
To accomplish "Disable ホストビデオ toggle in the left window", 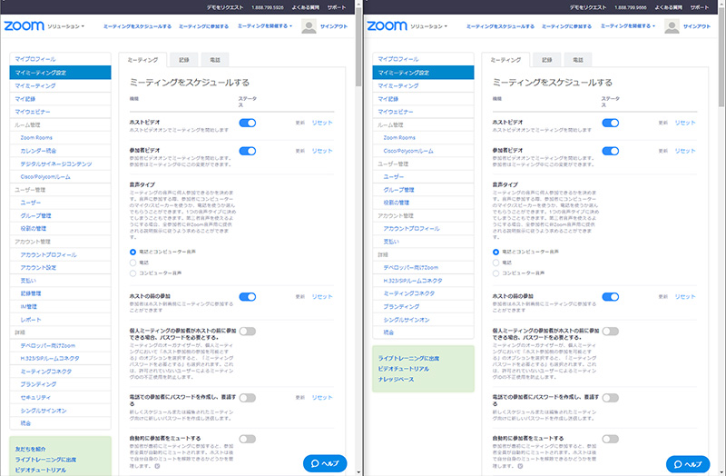I will coord(247,122).
